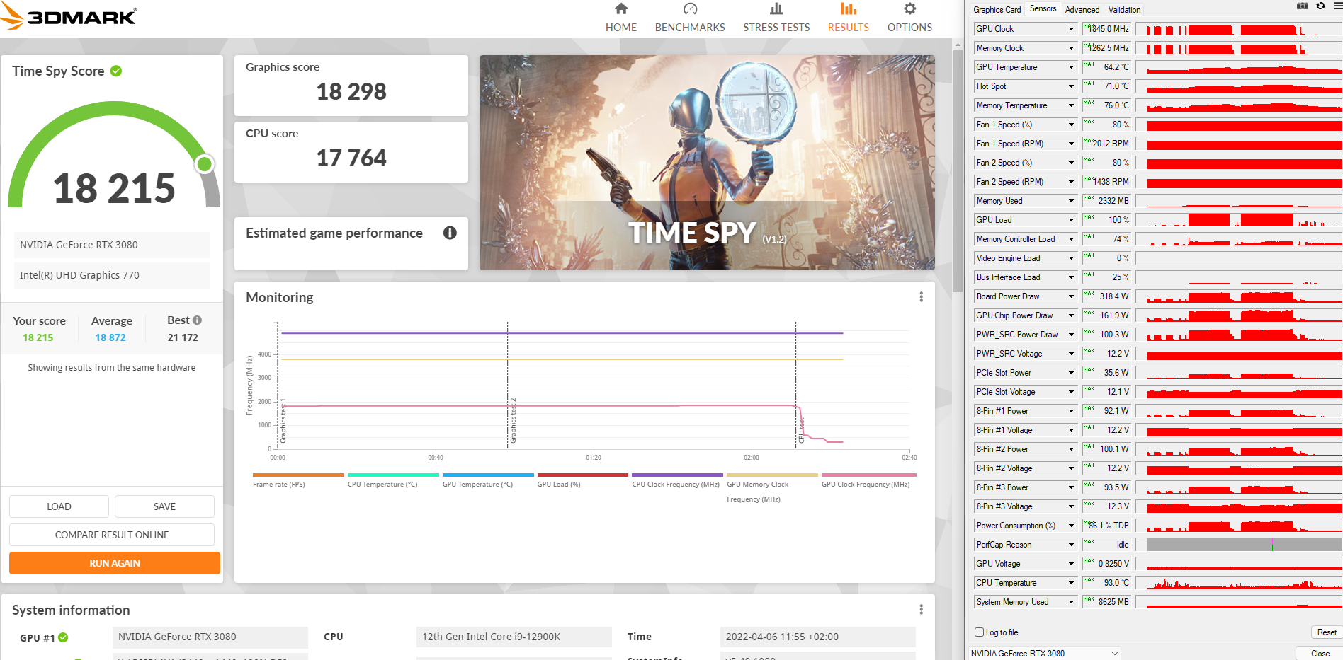Click the LOAD button
This screenshot has height=660, width=1343.
[x=59, y=506]
